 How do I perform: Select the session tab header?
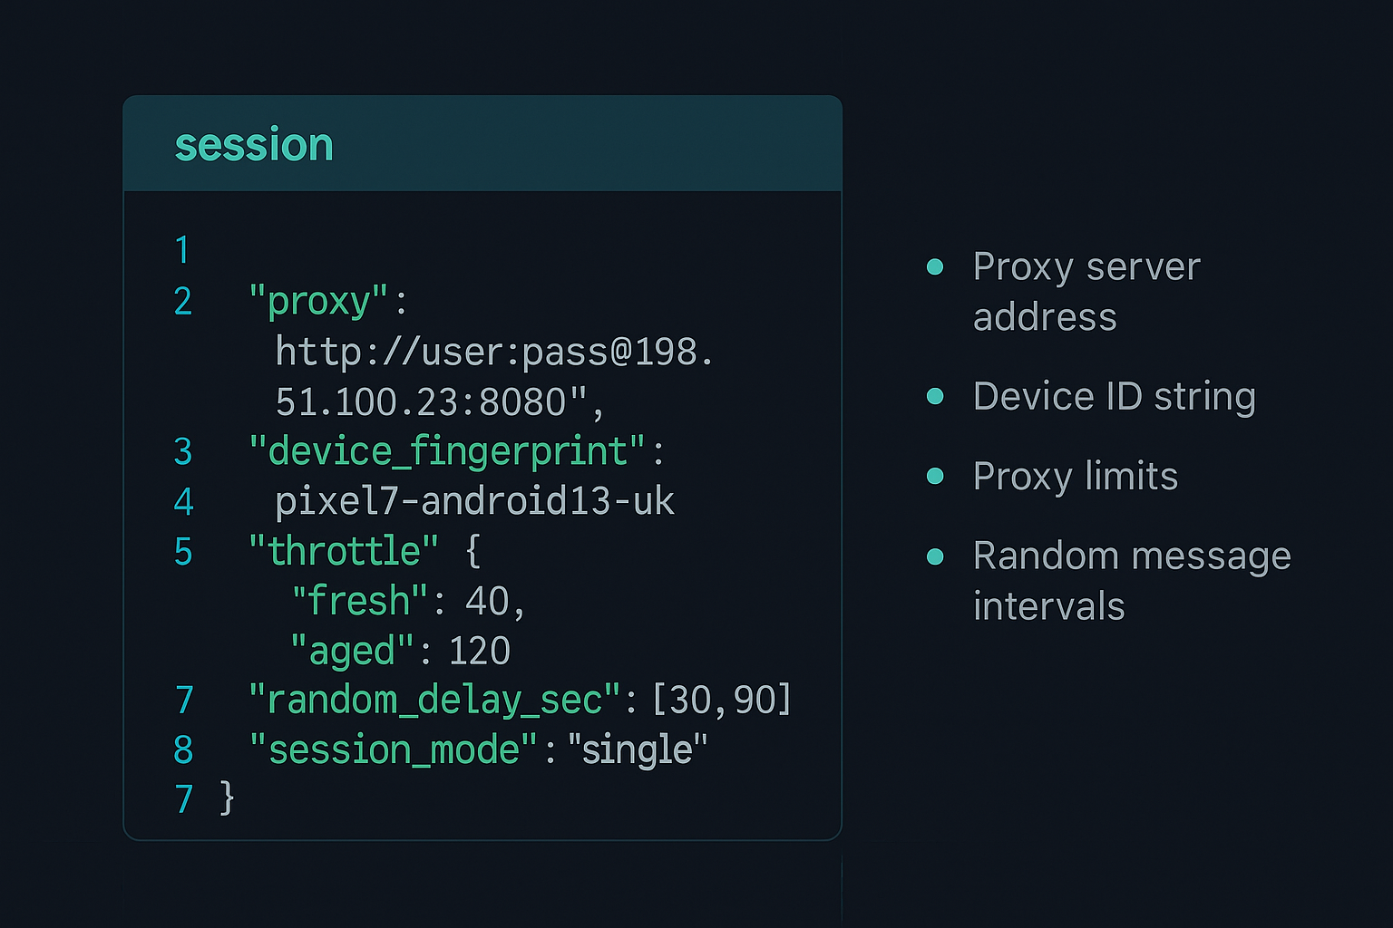coord(254,145)
